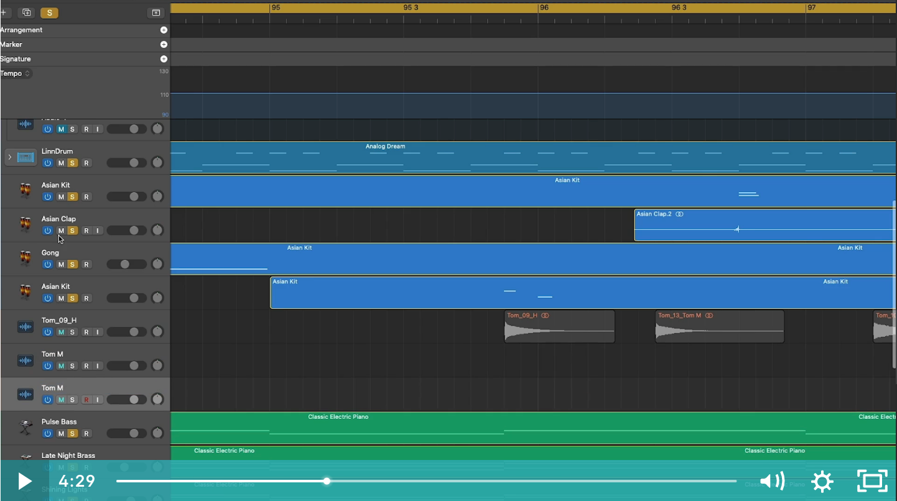The width and height of the screenshot is (897, 501).
Task: Click the Gong track name
Action: tap(50, 253)
